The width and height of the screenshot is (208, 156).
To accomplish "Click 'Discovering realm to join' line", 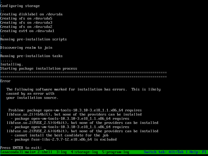I will coord(26,47).
